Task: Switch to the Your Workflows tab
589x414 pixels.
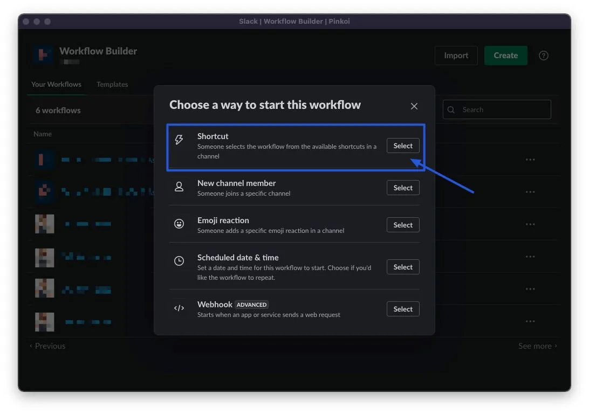Action: point(56,85)
